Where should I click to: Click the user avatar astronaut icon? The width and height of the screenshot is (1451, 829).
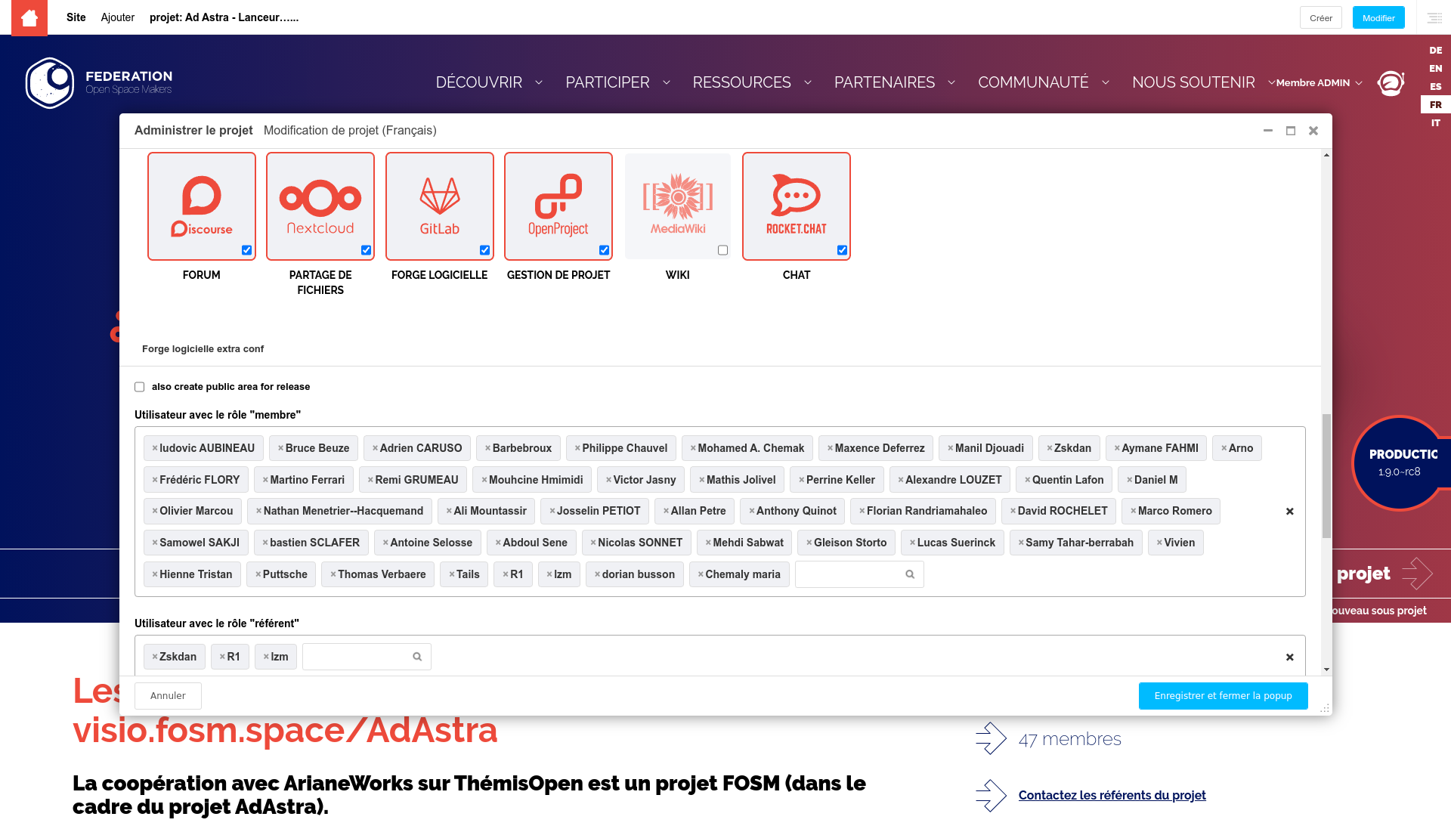pyautogui.click(x=1391, y=82)
